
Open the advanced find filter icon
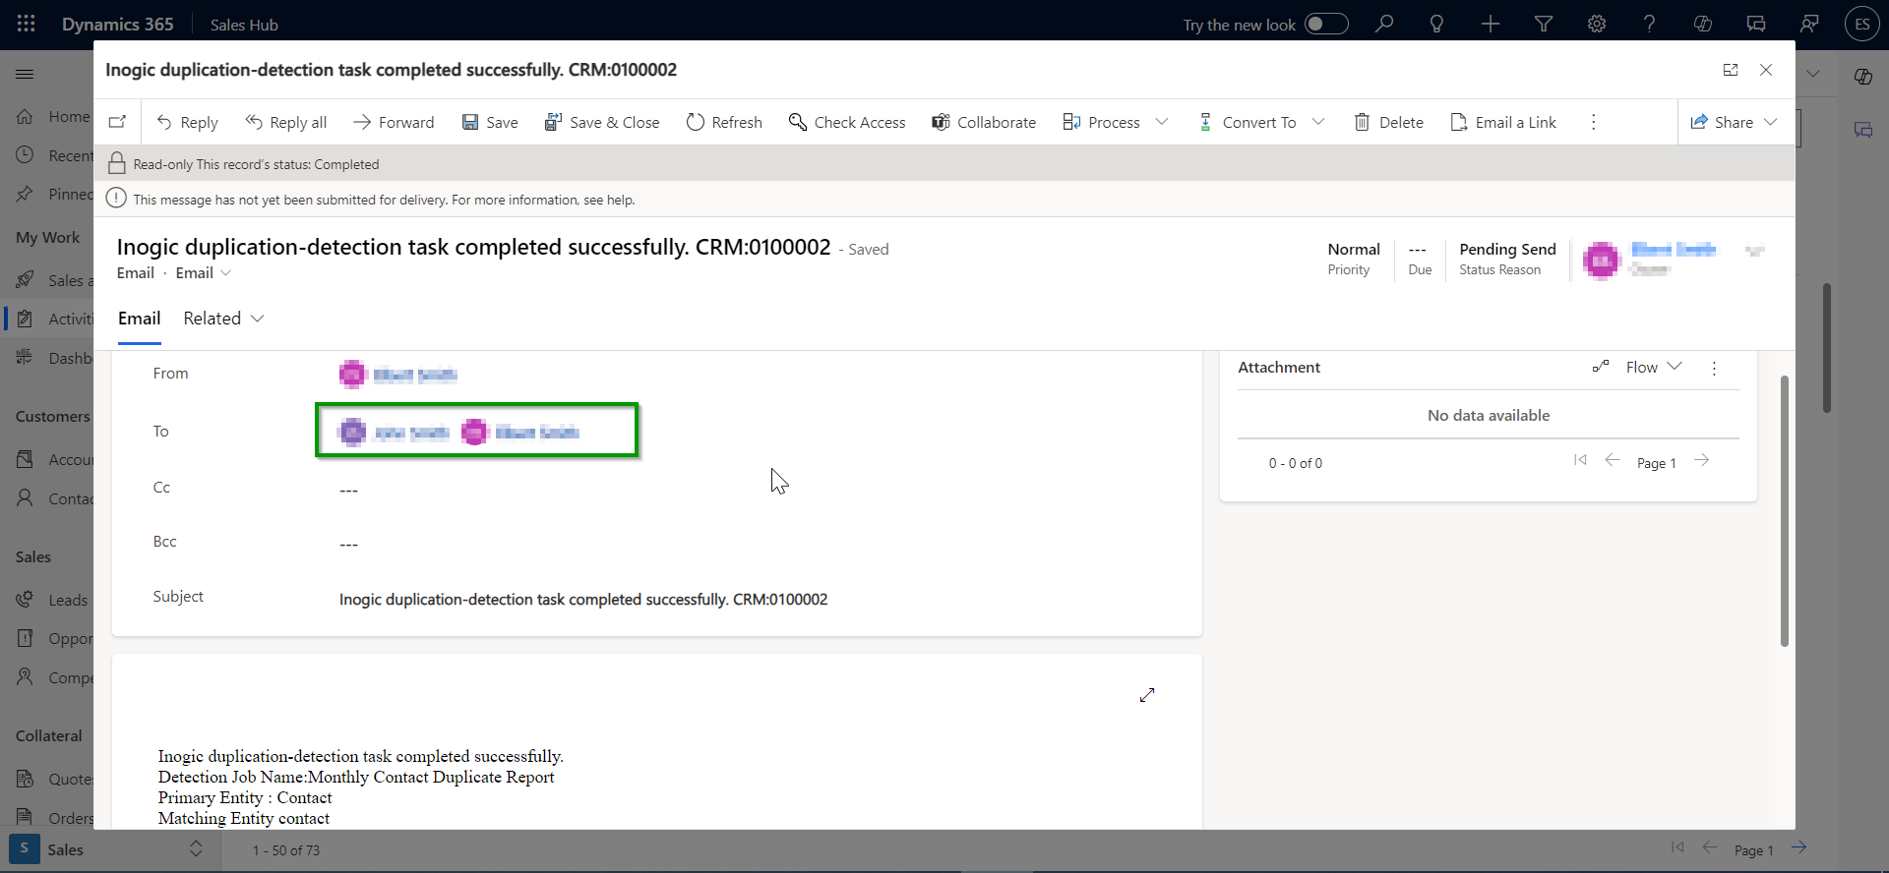tap(1544, 24)
